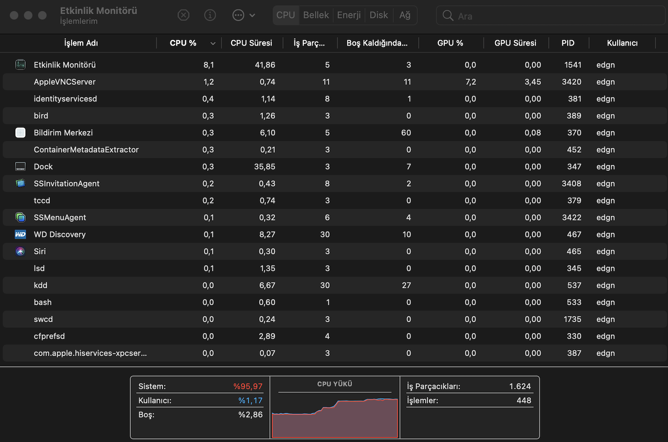This screenshot has width=668, height=442.
Task: Select the kdd process row
Action: [x=334, y=285]
